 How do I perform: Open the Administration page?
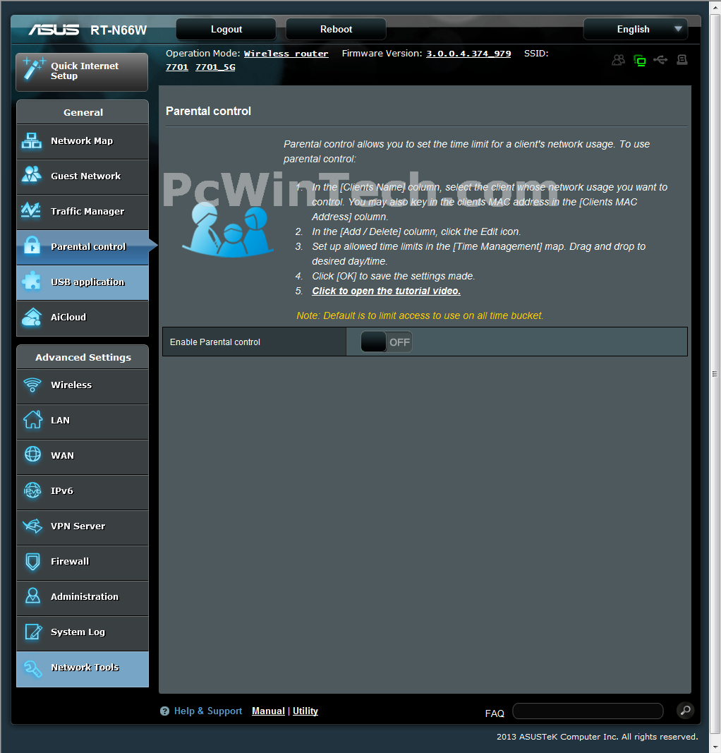tap(83, 598)
